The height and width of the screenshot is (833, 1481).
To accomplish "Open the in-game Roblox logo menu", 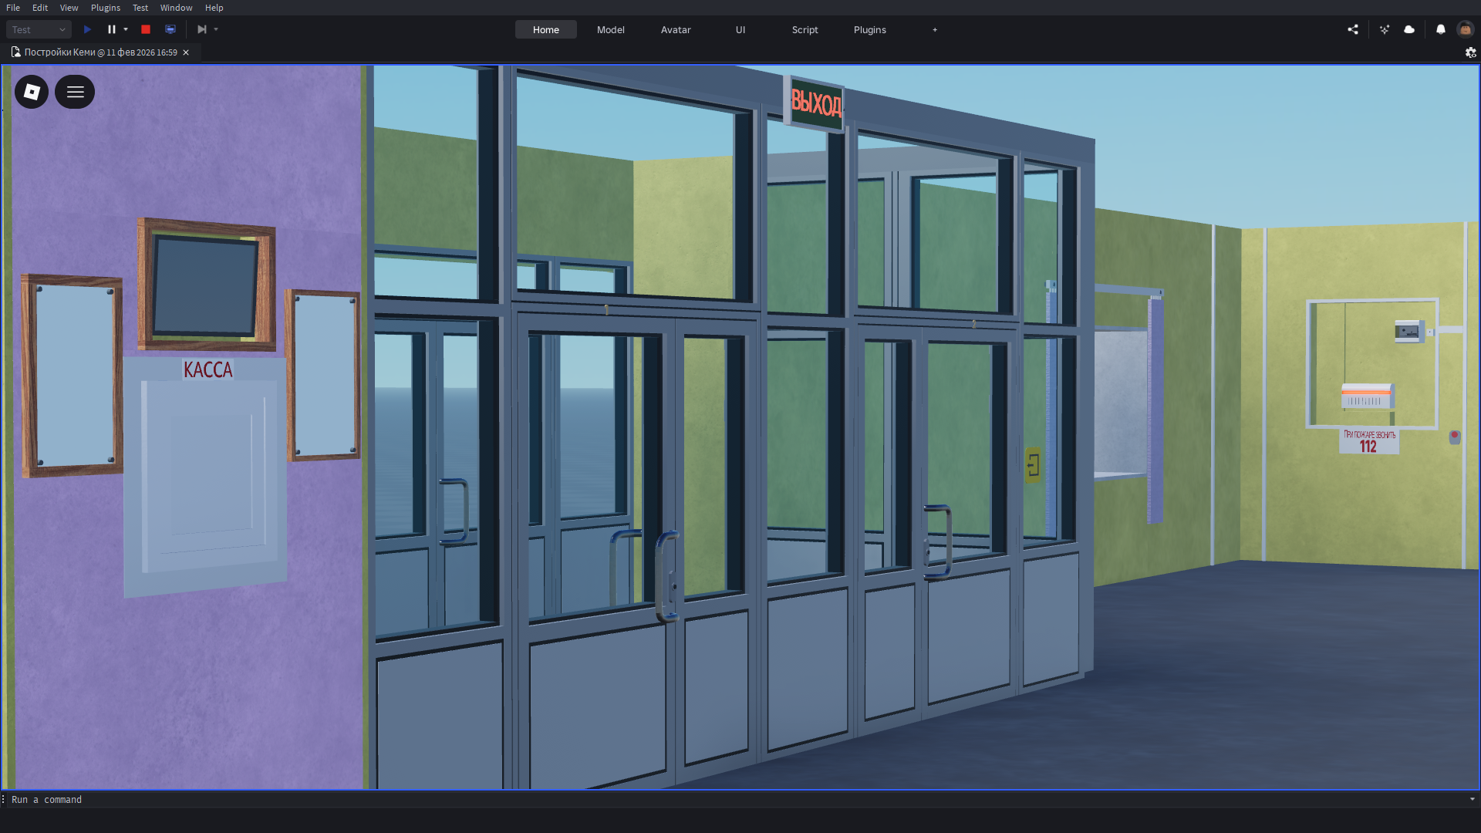I will 32,92.
